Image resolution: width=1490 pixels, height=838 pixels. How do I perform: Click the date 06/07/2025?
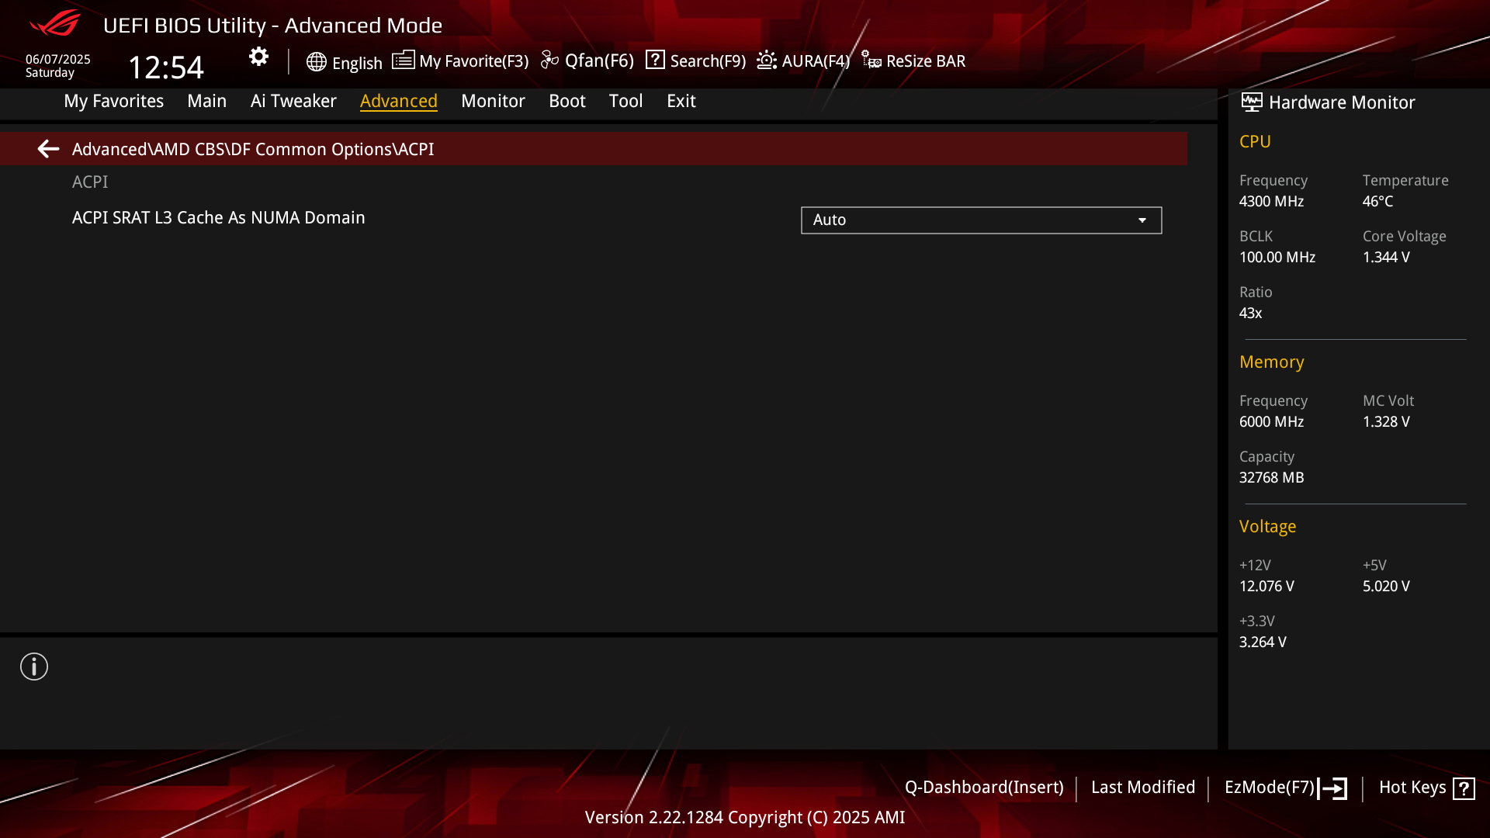tap(58, 59)
